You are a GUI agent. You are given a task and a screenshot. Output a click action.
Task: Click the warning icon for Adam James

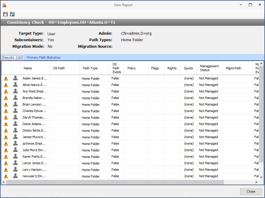tap(6, 79)
